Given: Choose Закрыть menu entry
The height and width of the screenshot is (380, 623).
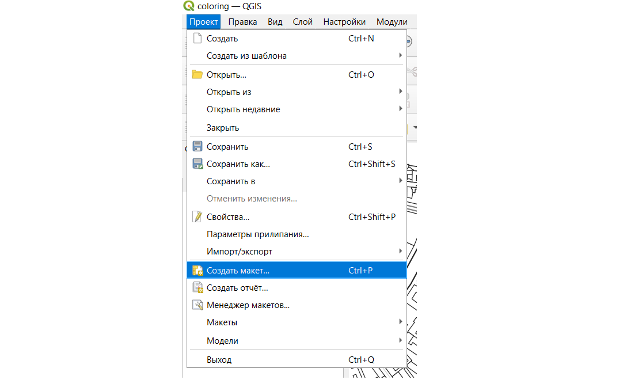Looking at the screenshot, I should coord(297,128).
